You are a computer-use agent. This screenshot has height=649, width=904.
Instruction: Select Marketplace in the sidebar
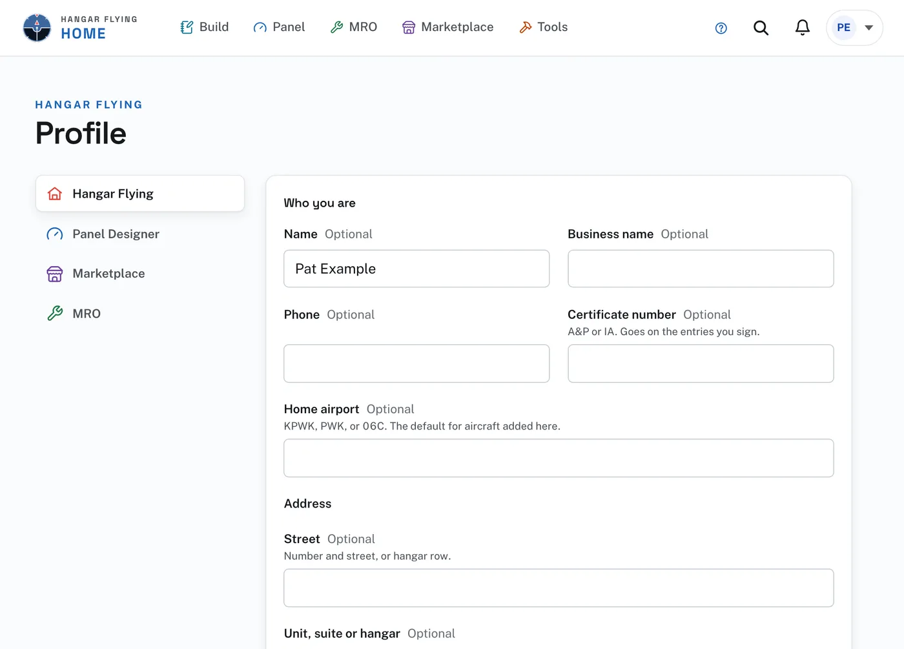pos(140,274)
